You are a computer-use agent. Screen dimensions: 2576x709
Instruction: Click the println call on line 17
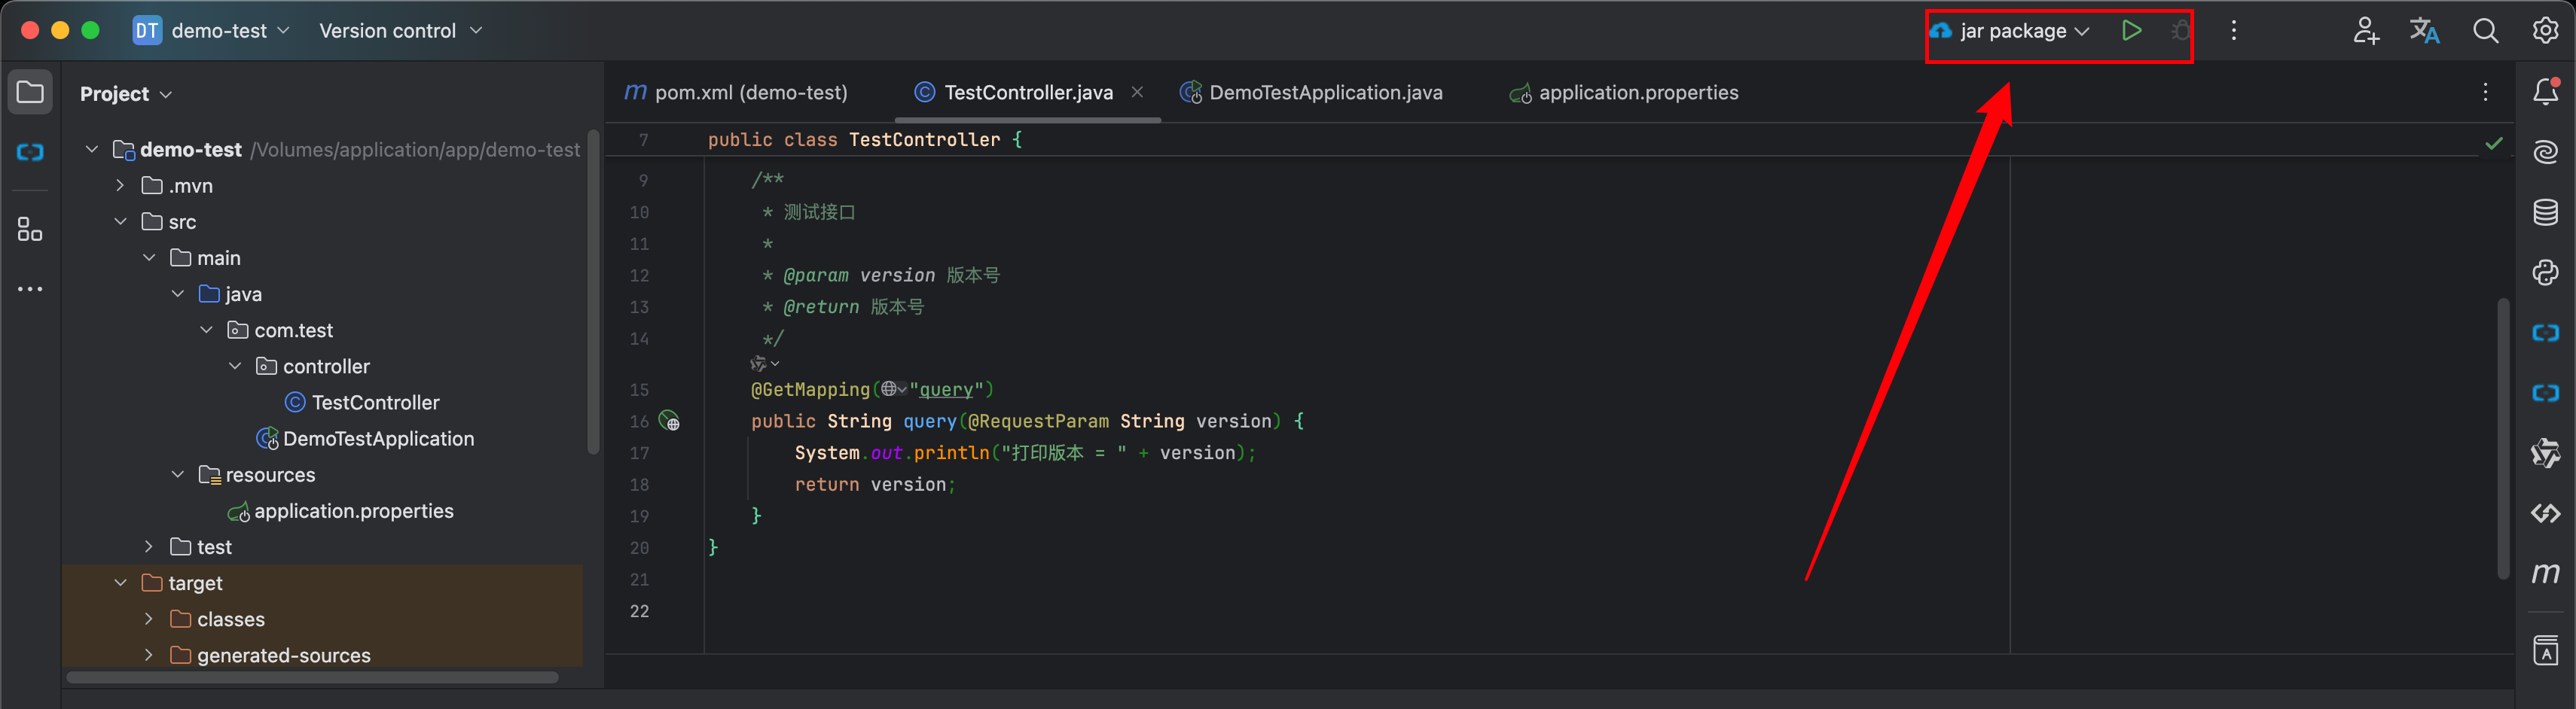[x=951, y=453]
